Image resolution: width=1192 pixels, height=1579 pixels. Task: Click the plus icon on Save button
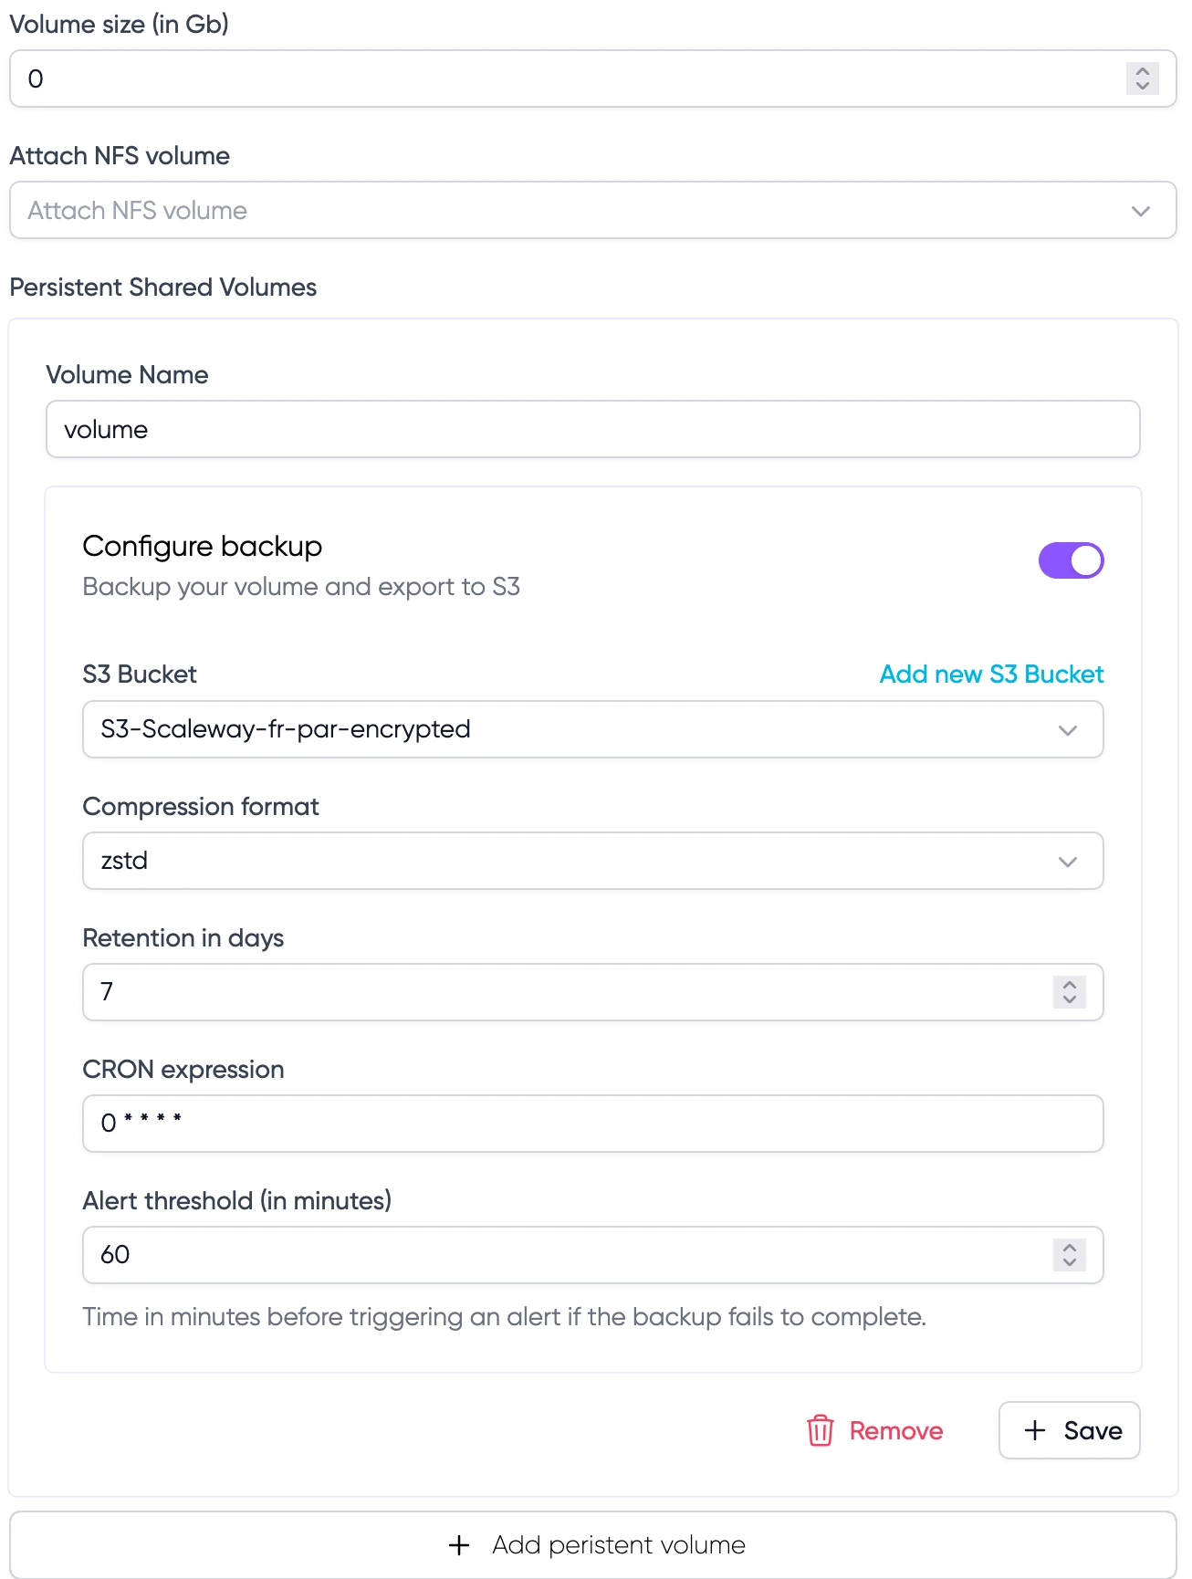[x=1034, y=1430]
